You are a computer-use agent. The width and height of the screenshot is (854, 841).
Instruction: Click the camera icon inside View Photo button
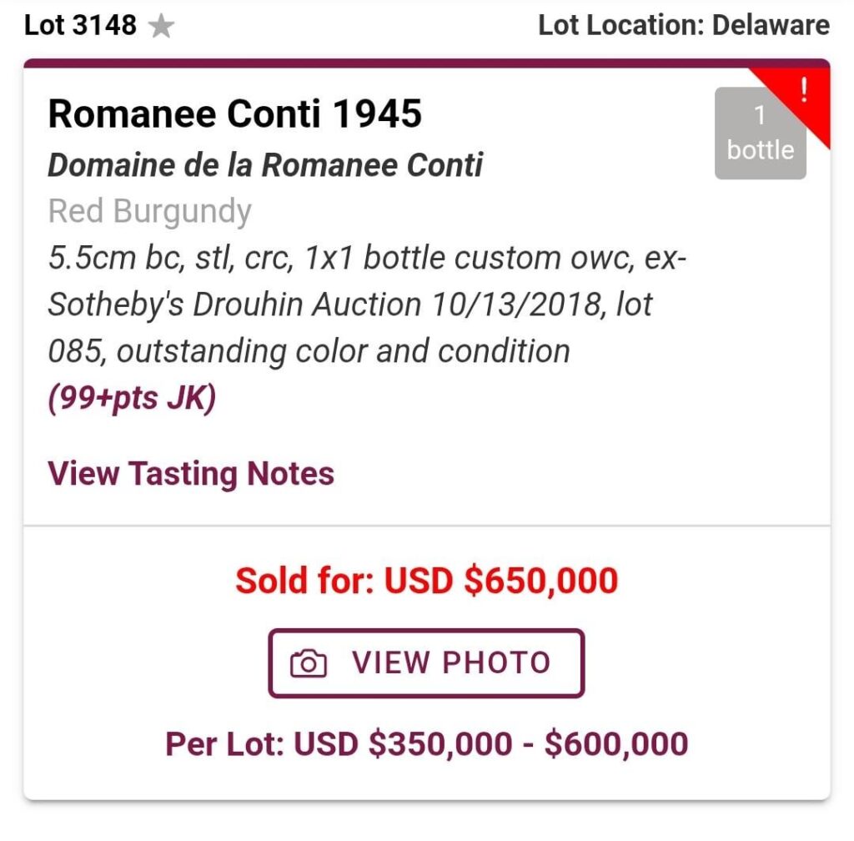coord(308,663)
